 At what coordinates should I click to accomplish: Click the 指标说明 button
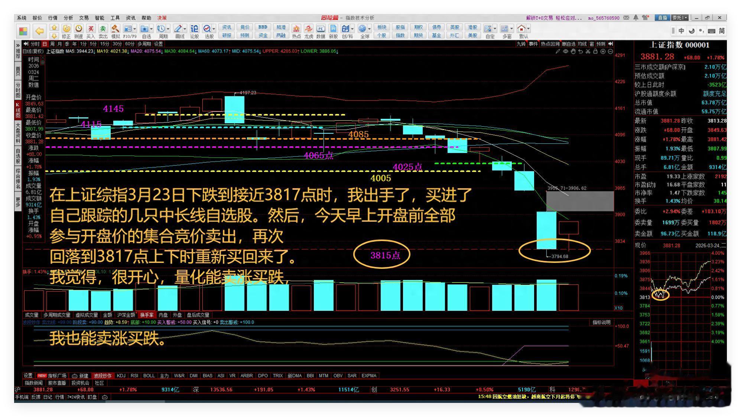pos(601,322)
